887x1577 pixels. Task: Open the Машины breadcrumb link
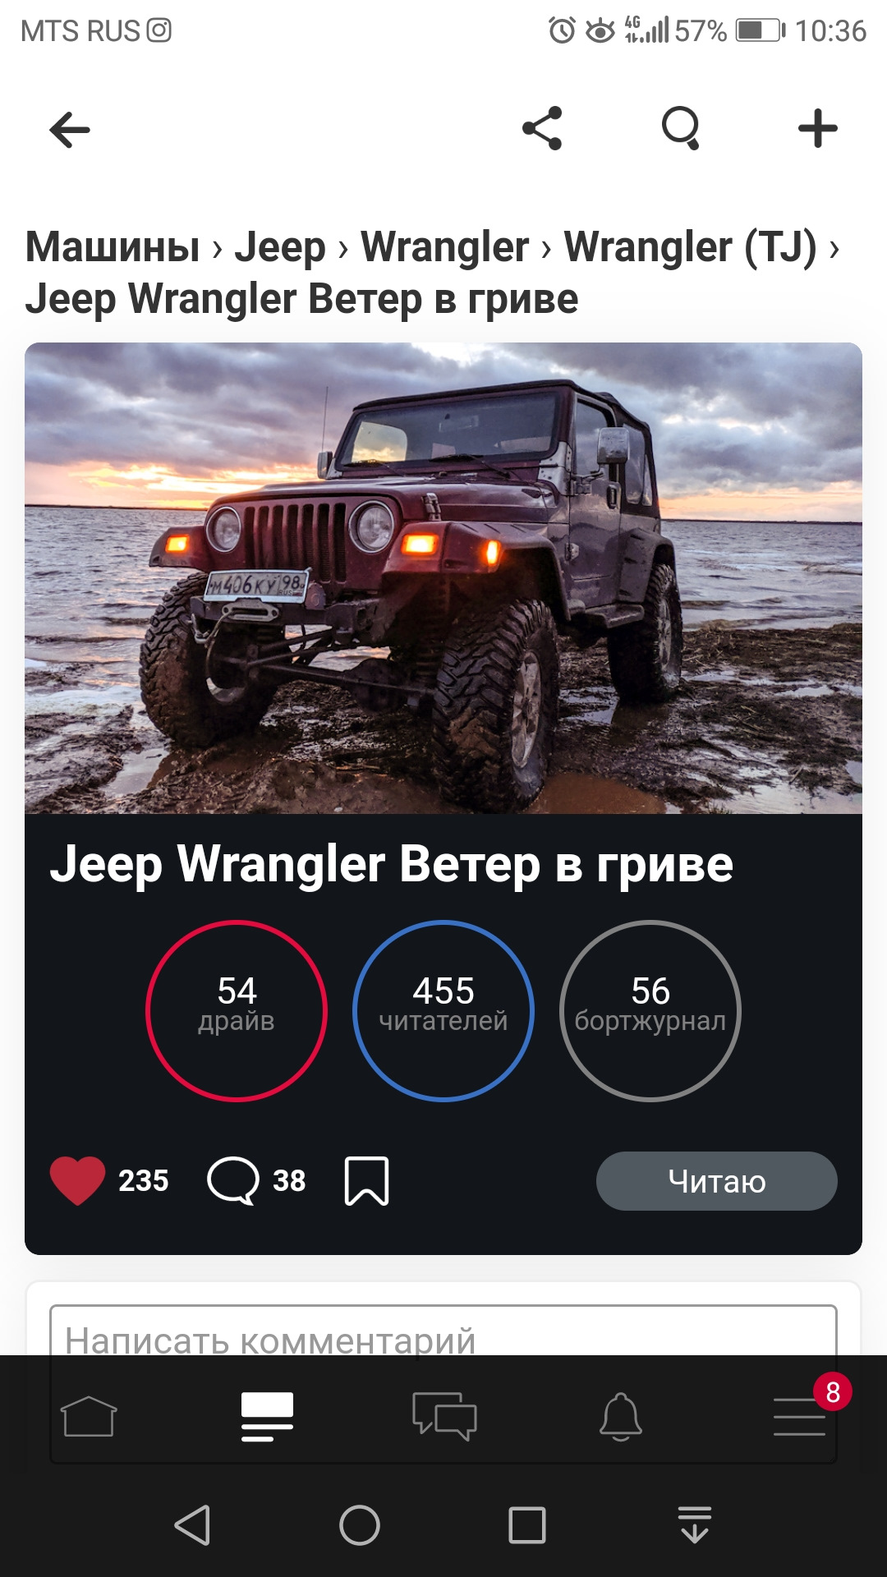pos(113,246)
